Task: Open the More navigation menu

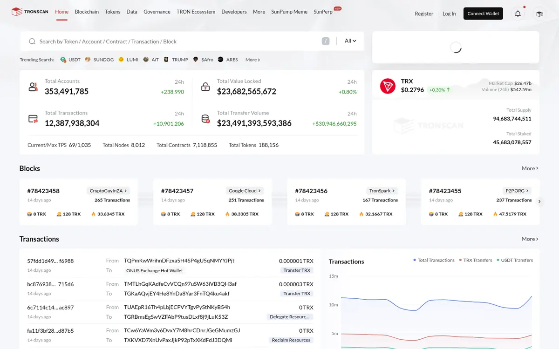Action: 259,12
